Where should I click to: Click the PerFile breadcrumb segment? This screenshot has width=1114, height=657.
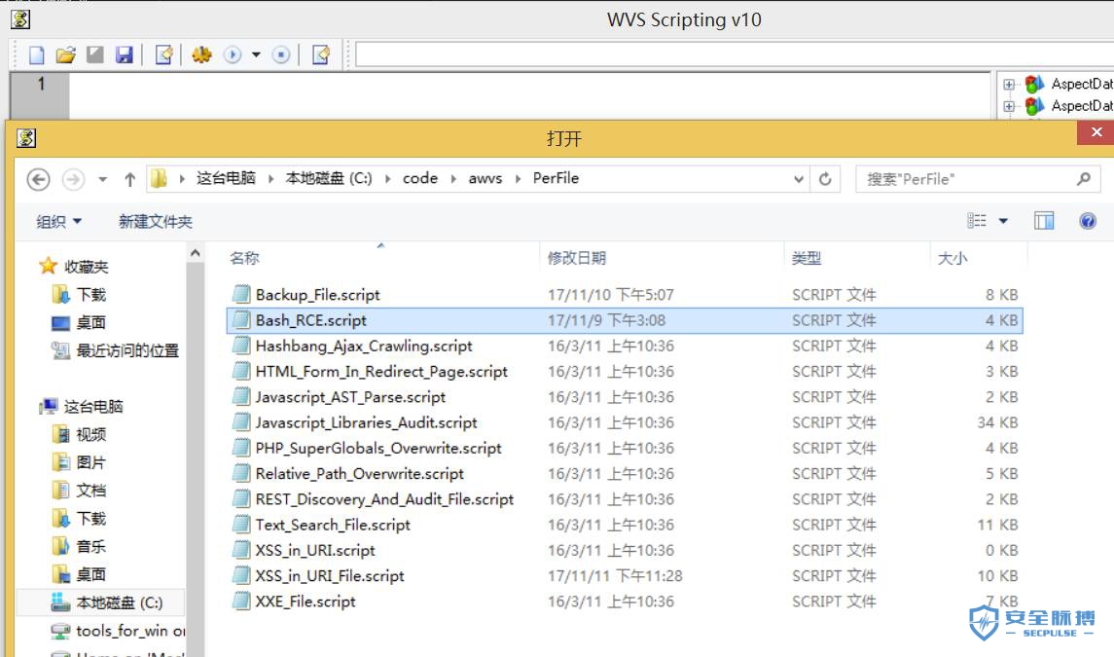pos(556,178)
